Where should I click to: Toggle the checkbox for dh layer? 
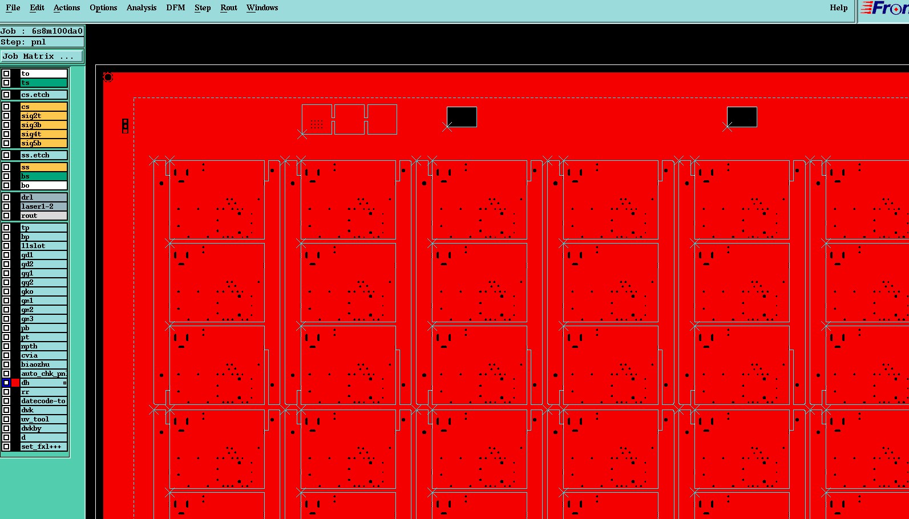point(6,383)
